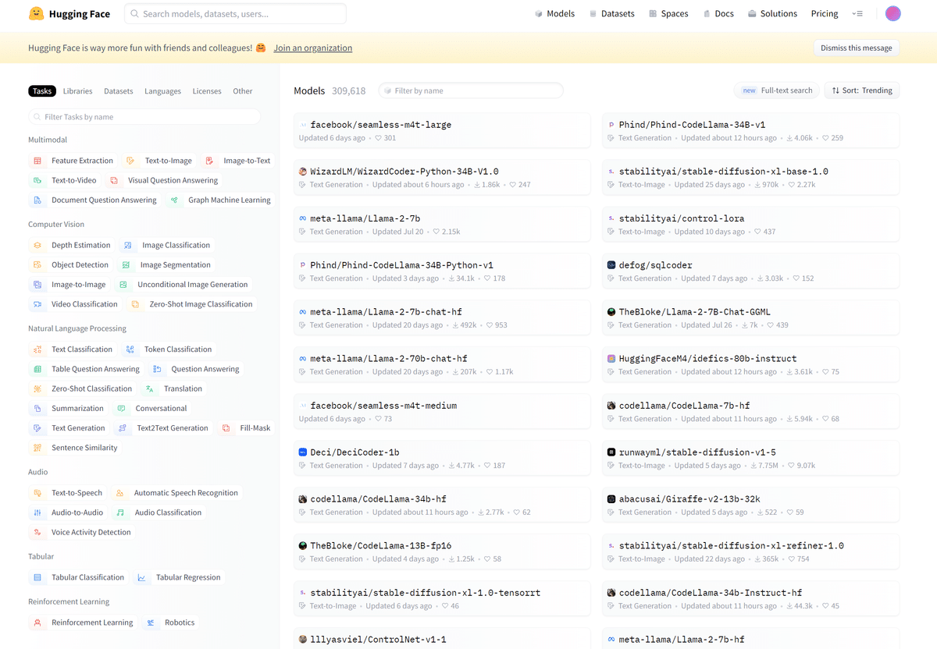Open Deci/DeciCoder-1b model card
Screen dimensions: 937x649
point(442,458)
